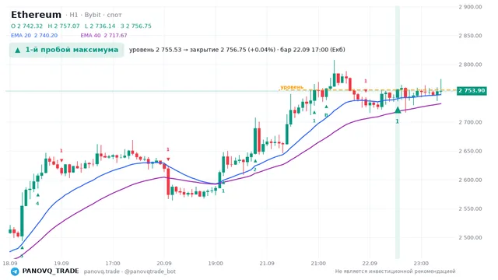
Task: Click the Telegram icon next to PANOVQ_TRADE
Action: 15,271
